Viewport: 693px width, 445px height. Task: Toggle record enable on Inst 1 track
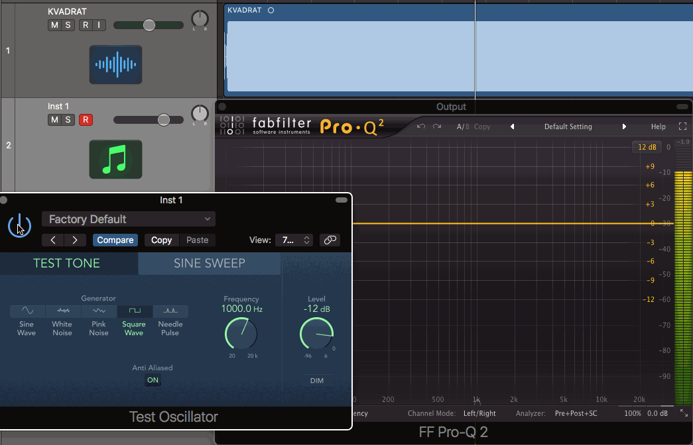tap(86, 120)
